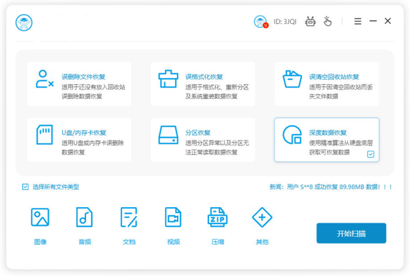
Task: Click description 适用于因清空回收站而丢
Action: pyautogui.click(x=341, y=87)
